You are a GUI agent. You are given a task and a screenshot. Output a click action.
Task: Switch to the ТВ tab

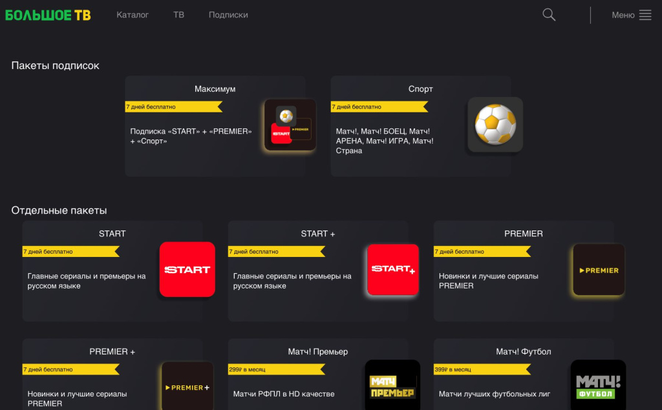[x=178, y=15]
